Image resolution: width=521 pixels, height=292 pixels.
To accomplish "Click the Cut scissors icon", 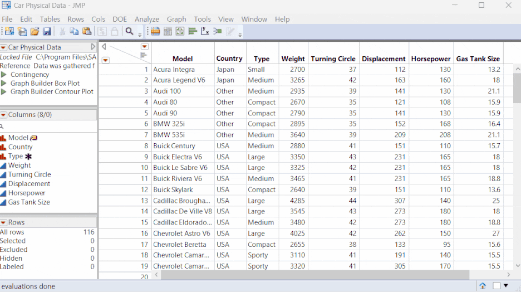I will click(62, 31).
